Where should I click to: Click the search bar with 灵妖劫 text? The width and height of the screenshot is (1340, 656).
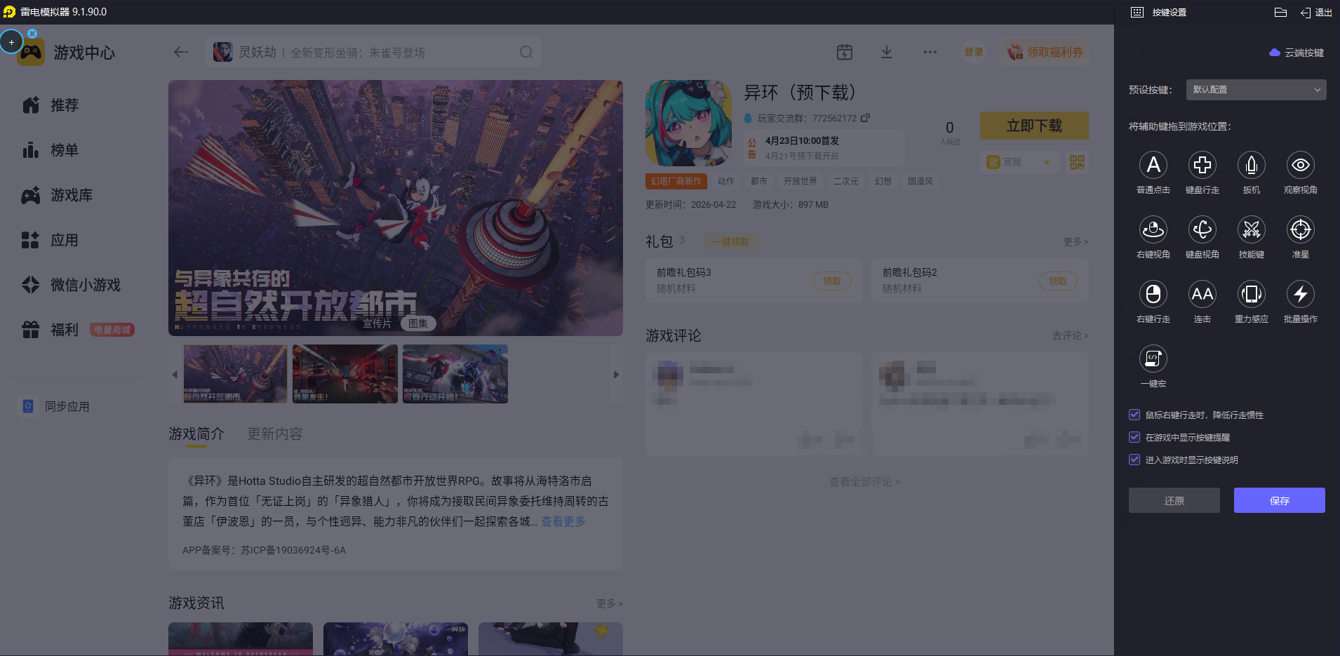[373, 52]
